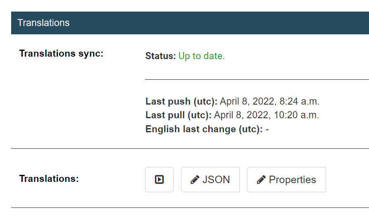The image size is (369, 217).
Task: Click the divider line below the Status row
Action: 257,79
